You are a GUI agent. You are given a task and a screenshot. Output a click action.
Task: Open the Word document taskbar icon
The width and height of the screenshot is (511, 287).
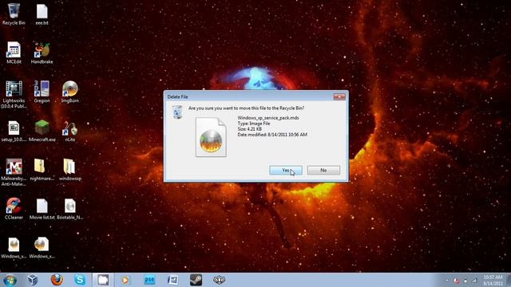172,280
